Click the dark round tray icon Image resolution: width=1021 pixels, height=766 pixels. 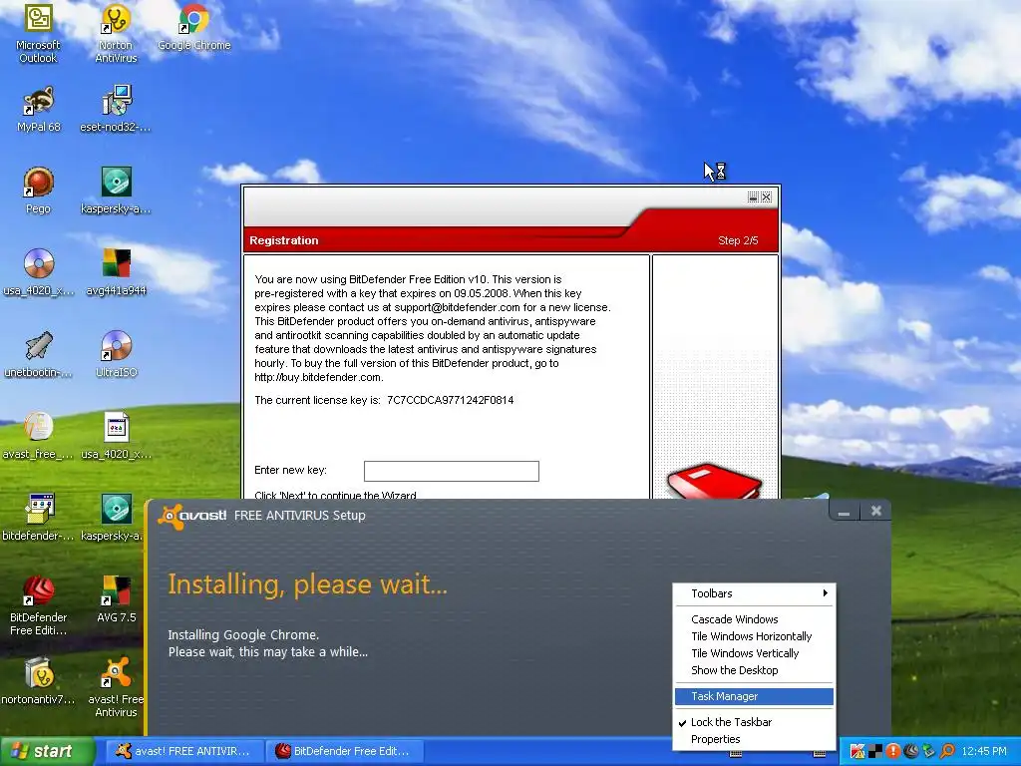pyautogui.click(x=911, y=751)
